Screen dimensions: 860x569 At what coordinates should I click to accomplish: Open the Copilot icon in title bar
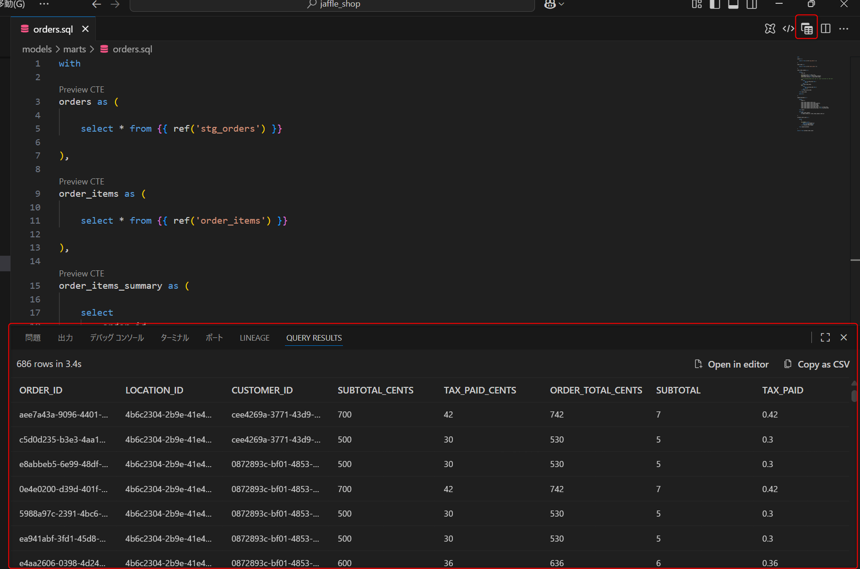click(550, 4)
